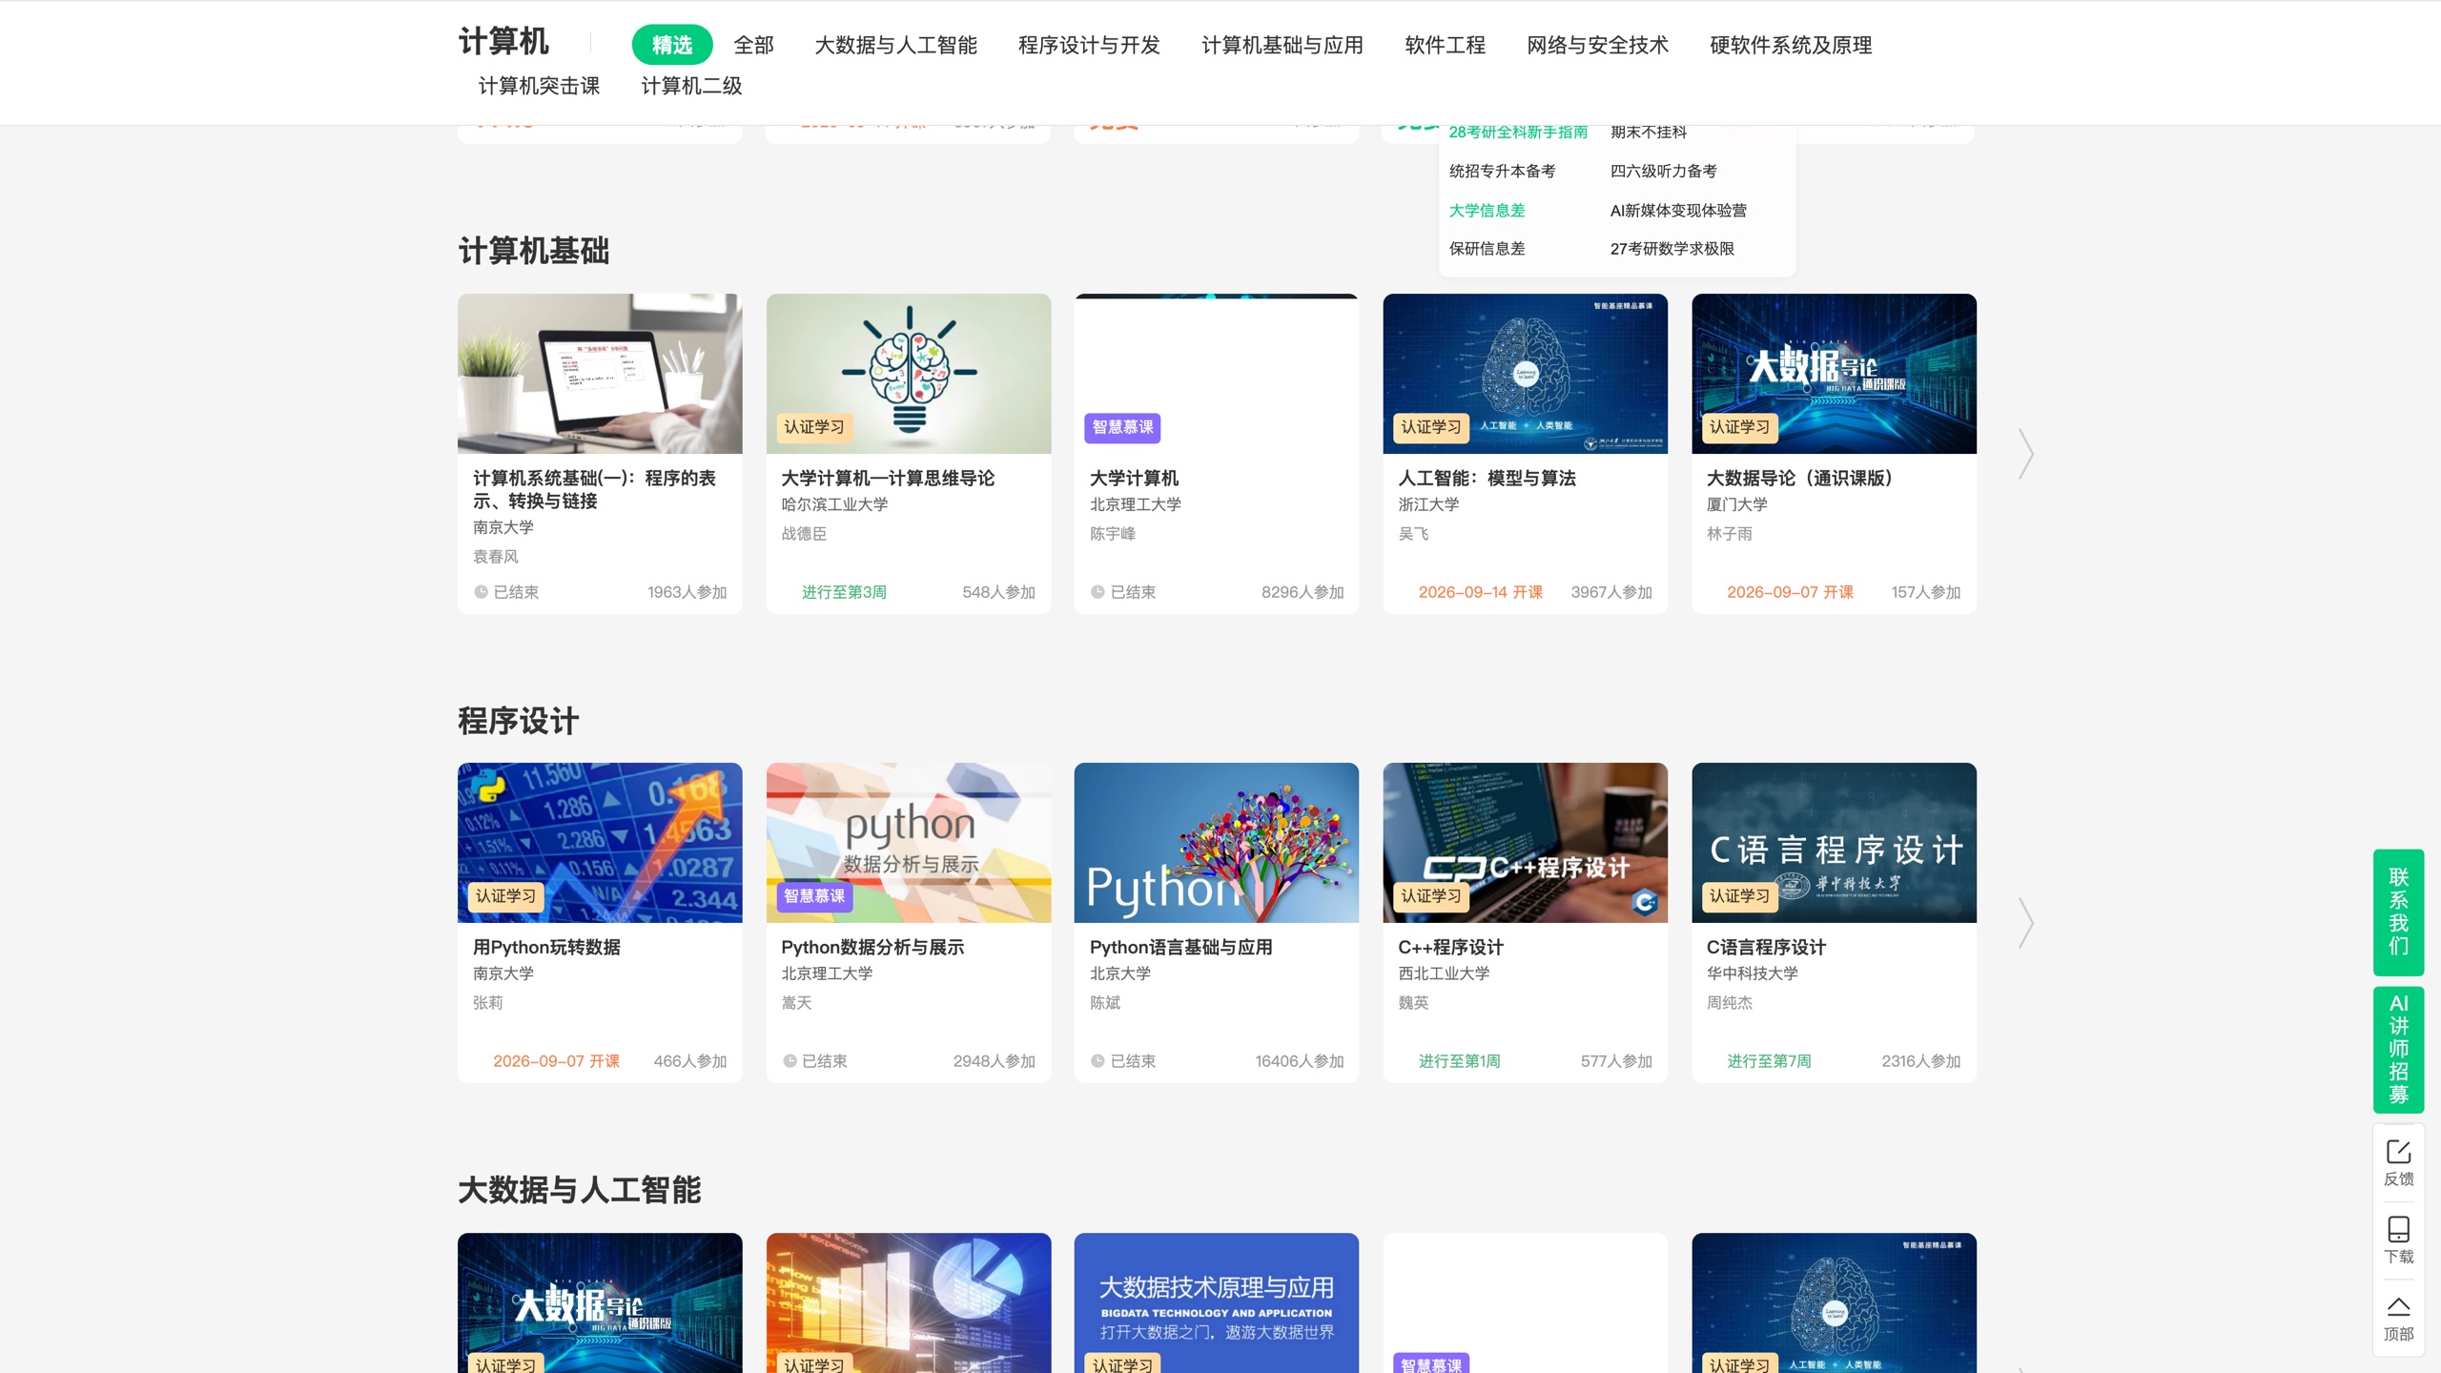Screen dimensions: 2441x1373
Task: Open the 大数据导论(通识课版) thumbnail in 计算机基础
Action: [1834, 374]
